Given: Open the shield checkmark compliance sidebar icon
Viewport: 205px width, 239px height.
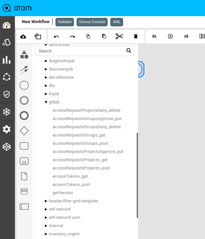Looking at the screenshot, I should pyautogui.click(x=7, y=94).
